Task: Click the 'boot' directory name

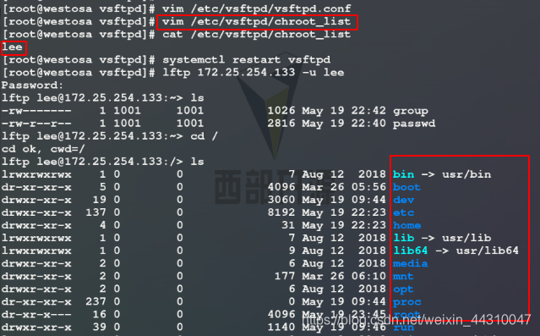Action: click(406, 187)
